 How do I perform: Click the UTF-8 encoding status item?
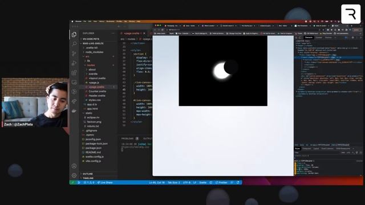186,183
